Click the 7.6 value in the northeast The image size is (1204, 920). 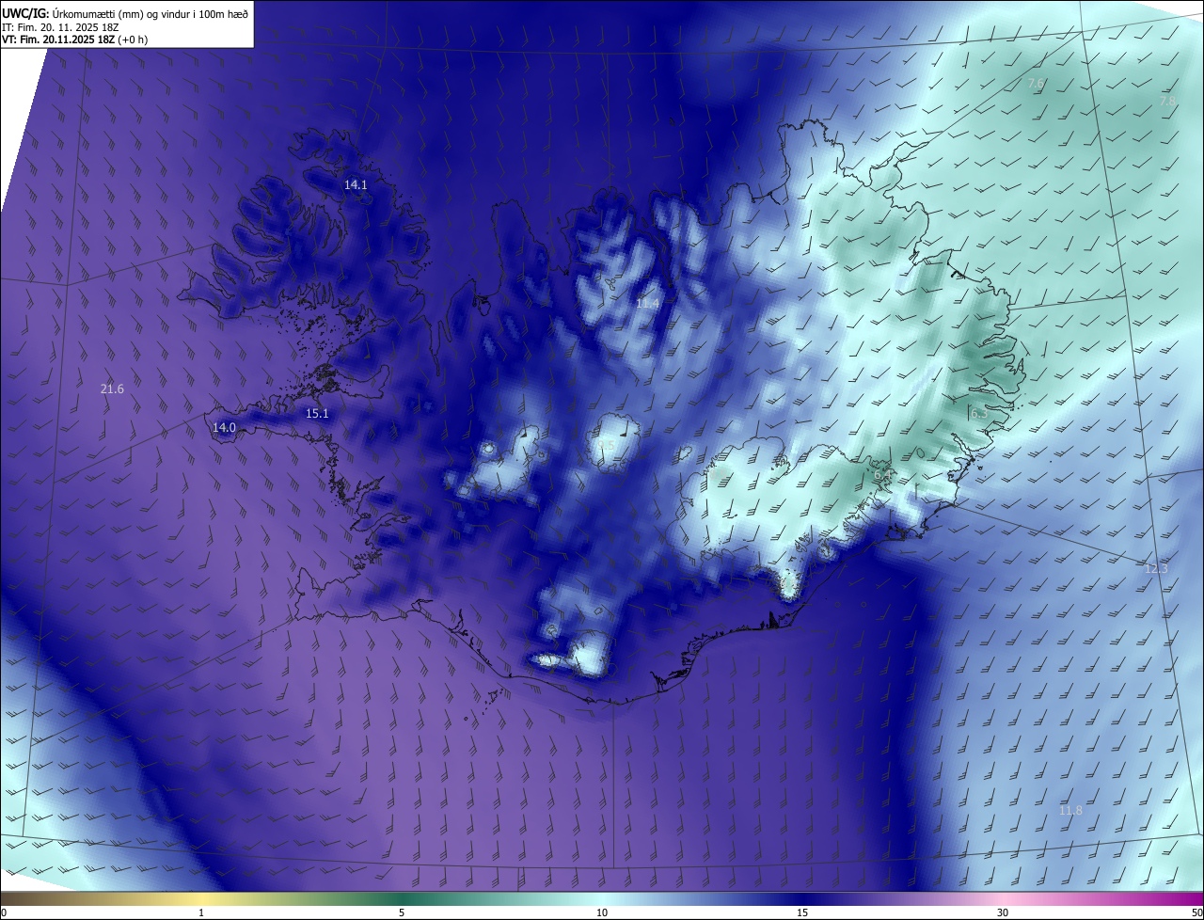[1036, 84]
